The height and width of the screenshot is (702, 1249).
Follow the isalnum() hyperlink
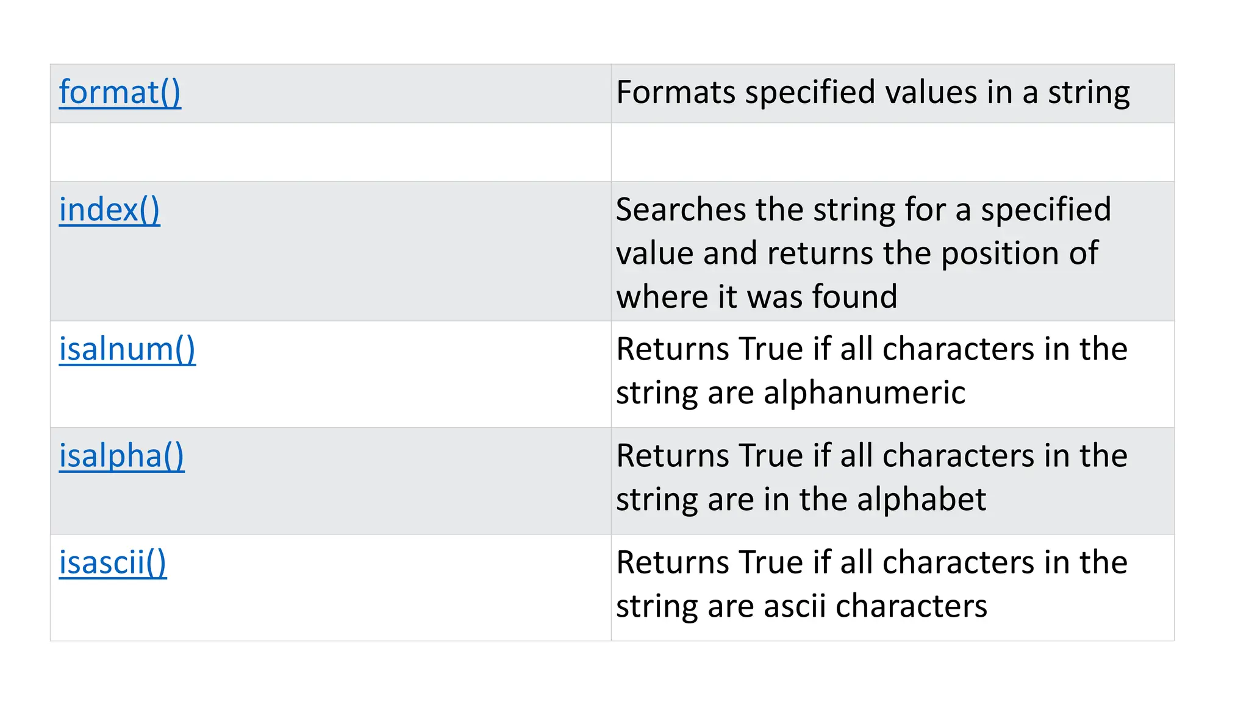click(x=127, y=350)
